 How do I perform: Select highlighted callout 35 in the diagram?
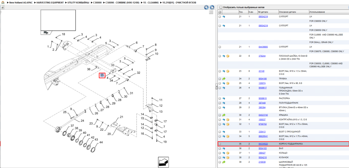[102, 75]
